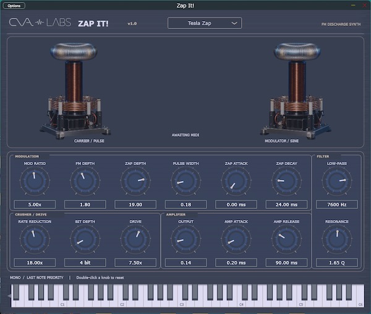
Task: Click the AWAITING MIDI status text
Action: [x=185, y=135]
